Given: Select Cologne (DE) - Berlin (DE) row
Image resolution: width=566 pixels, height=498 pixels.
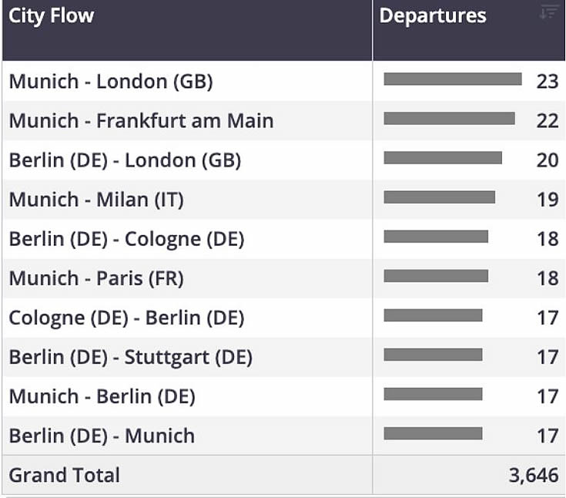Looking at the screenshot, I should pos(283,318).
